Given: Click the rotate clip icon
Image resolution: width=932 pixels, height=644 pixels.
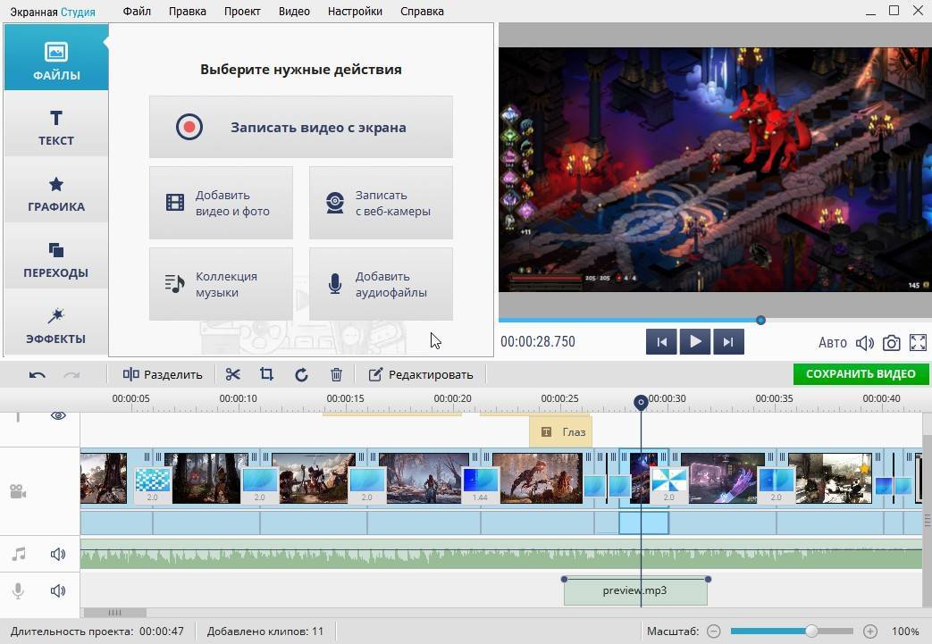Looking at the screenshot, I should [301, 374].
